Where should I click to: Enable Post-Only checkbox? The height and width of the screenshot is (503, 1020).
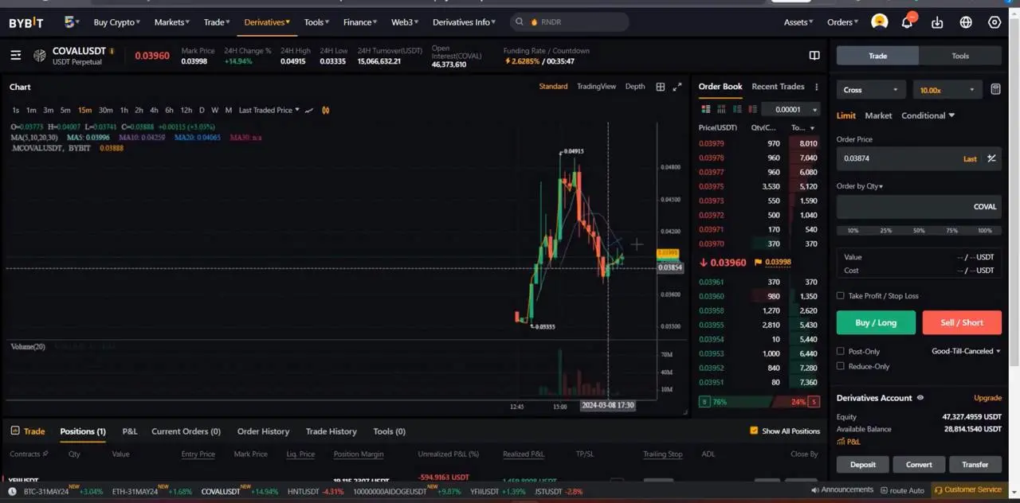(x=841, y=351)
